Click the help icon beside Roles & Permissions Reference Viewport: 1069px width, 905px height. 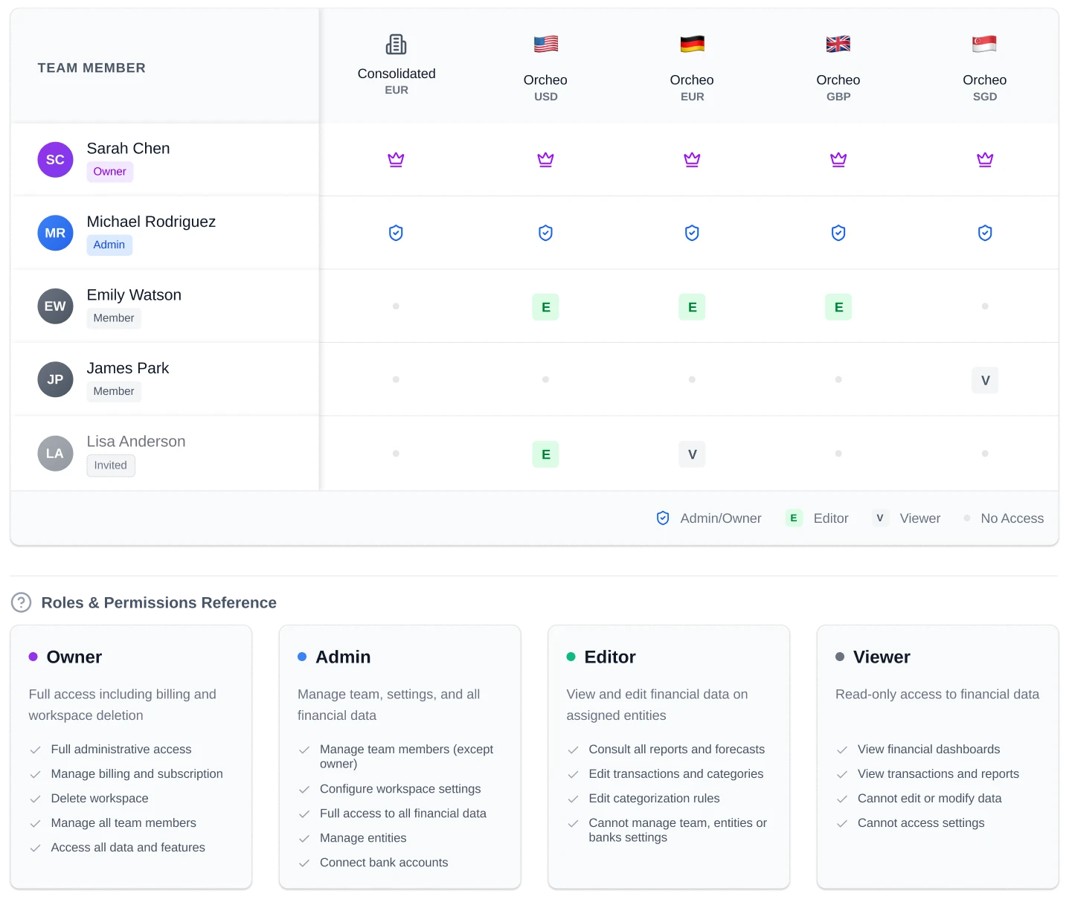coord(21,602)
